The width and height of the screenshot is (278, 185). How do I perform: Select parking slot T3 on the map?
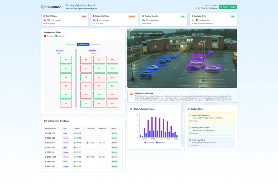[66, 86]
